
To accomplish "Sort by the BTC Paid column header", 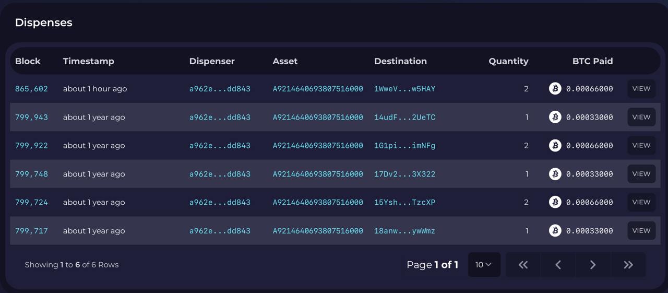I will tap(592, 61).
